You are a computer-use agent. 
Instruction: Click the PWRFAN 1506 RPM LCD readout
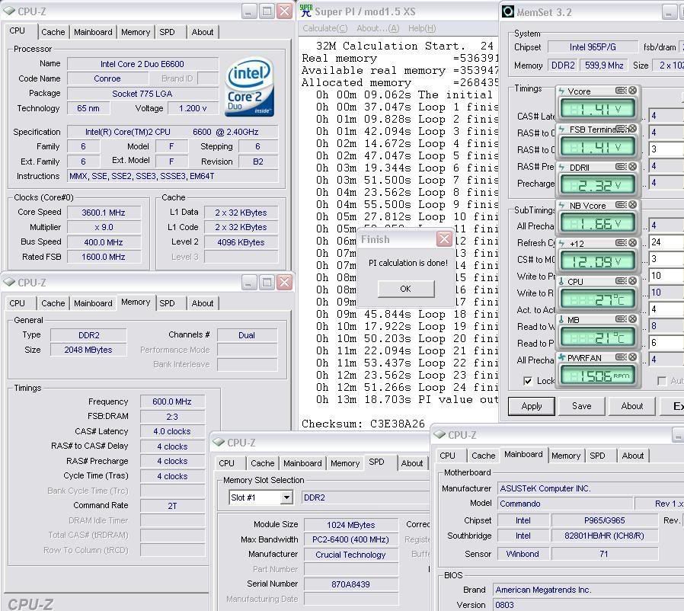pos(597,376)
